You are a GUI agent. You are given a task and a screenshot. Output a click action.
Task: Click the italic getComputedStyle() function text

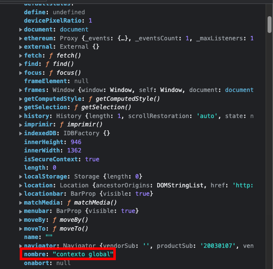click(x=128, y=99)
